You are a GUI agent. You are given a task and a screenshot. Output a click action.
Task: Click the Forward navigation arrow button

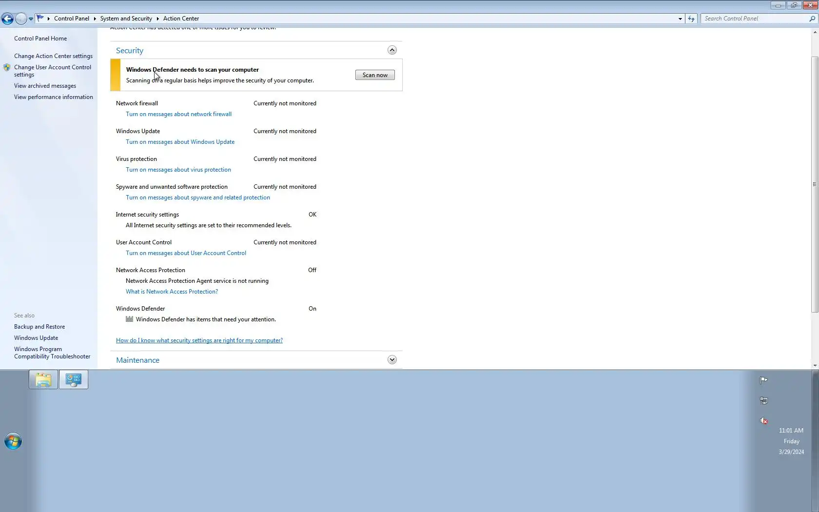(x=21, y=19)
